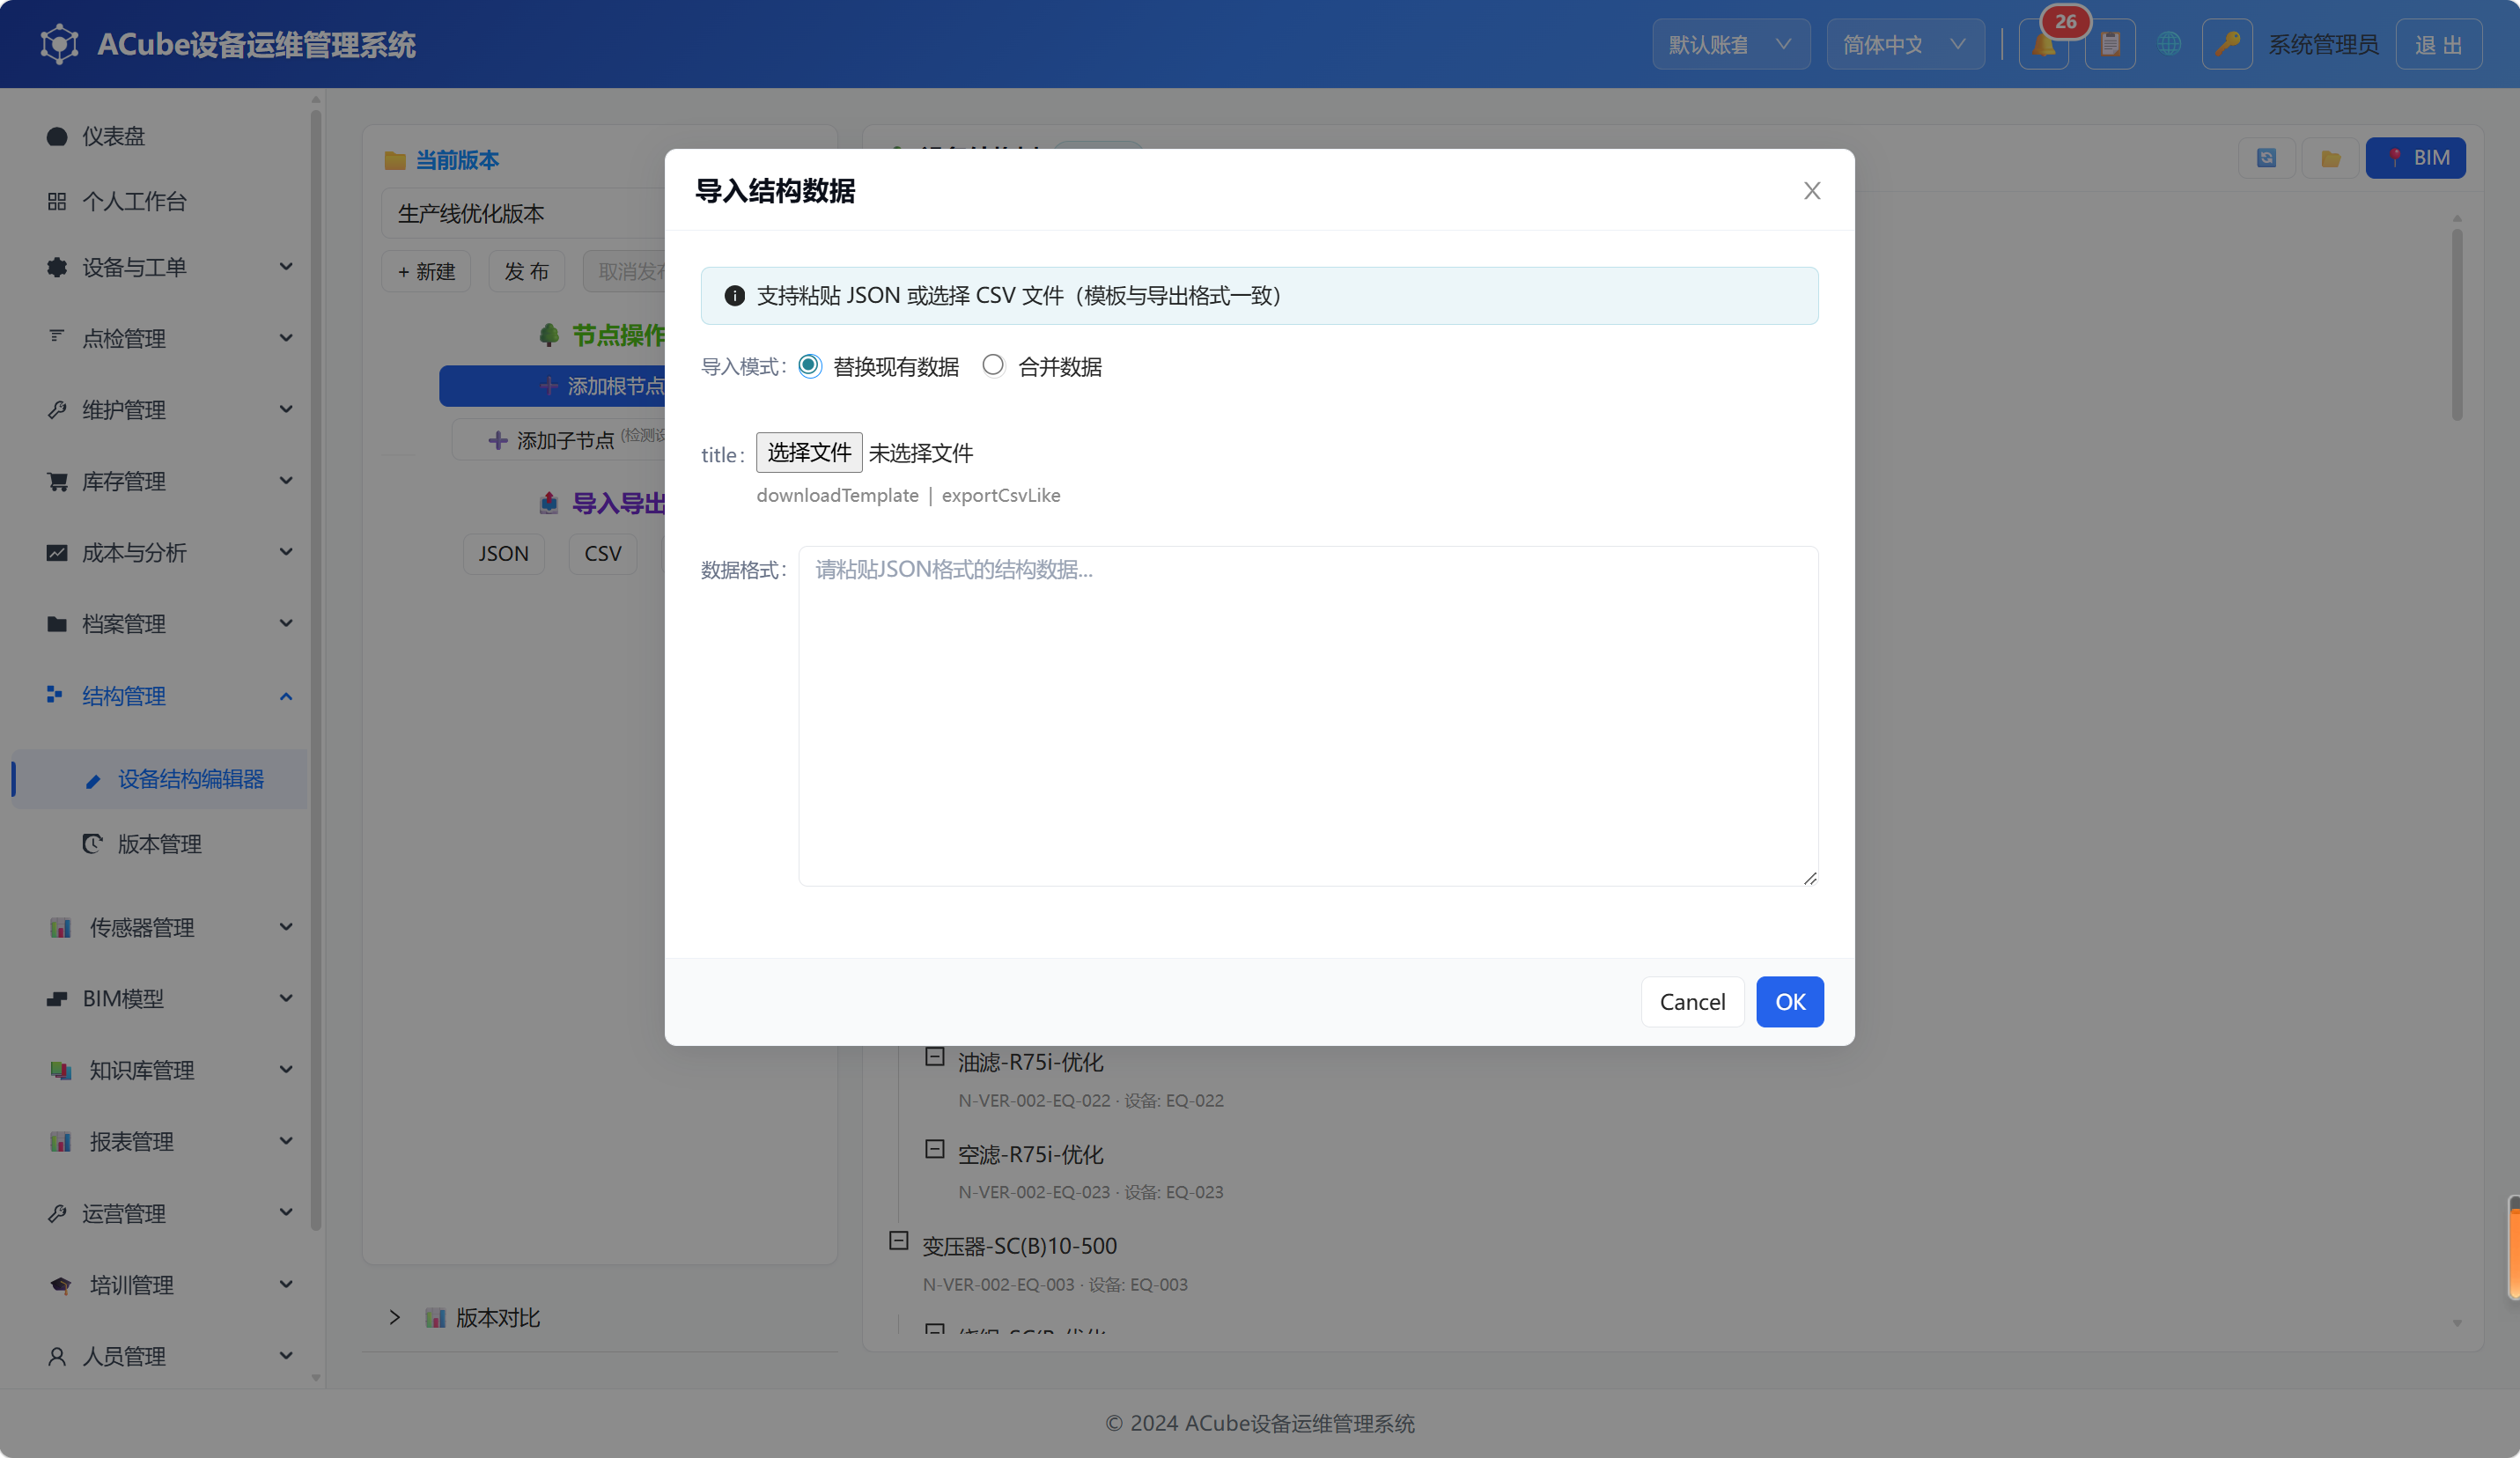Click the 退出 logout button
The width and height of the screenshot is (2520, 1458).
pyautogui.click(x=2438, y=45)
